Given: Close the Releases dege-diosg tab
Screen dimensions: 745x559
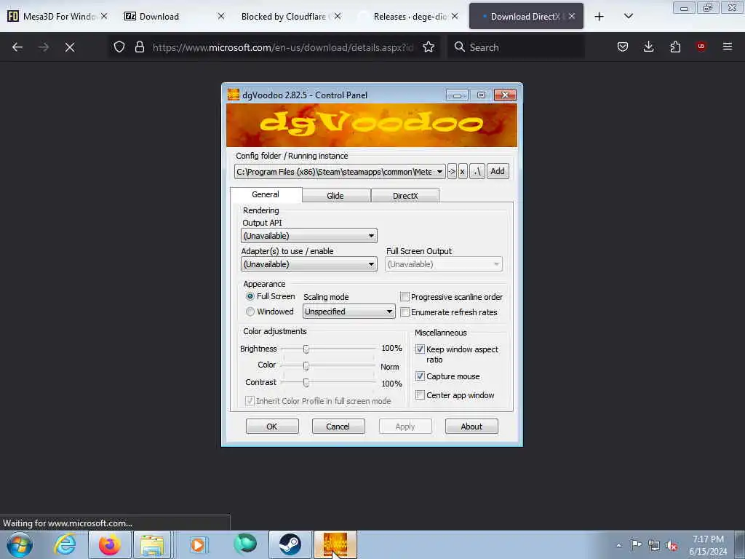Looking at the screenshot, I should click(455, 16).
